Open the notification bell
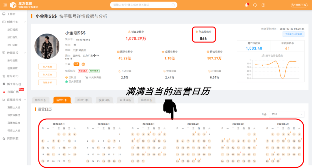This screenshot has width=312, height=168. pos(246,5)
